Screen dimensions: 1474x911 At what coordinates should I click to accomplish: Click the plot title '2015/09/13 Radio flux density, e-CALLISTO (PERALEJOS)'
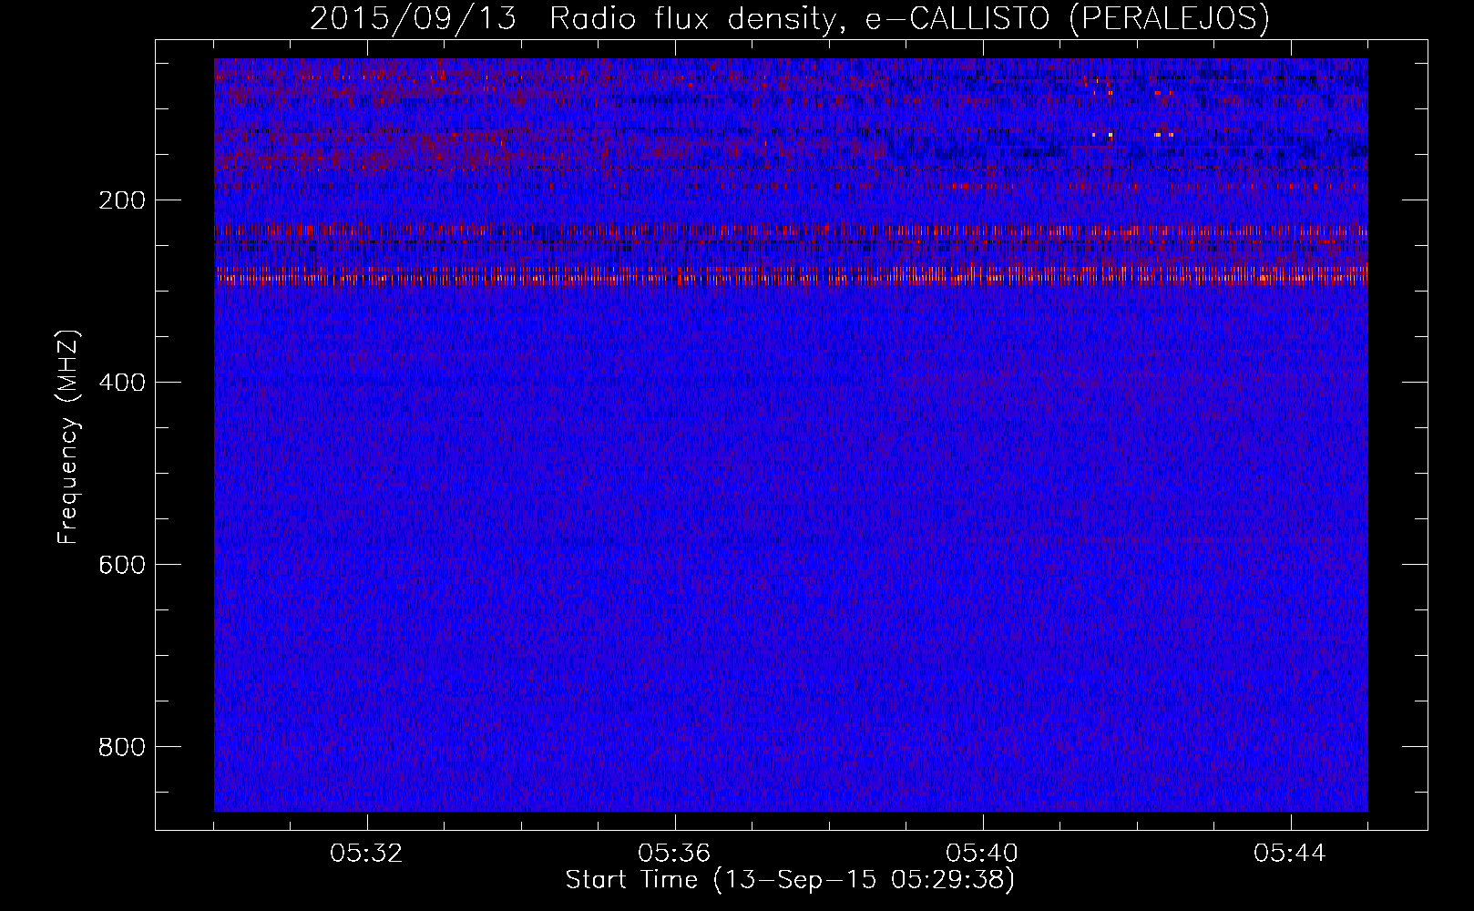[x=790, y=18]
